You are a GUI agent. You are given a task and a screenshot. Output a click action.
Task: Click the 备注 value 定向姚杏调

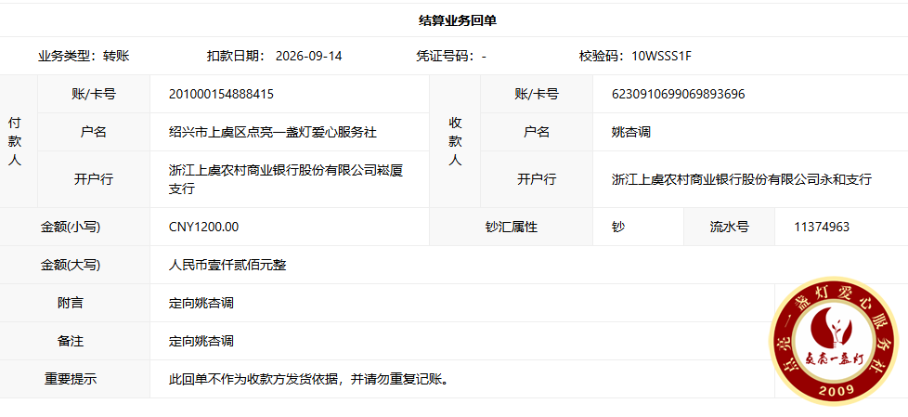point(201,341)
